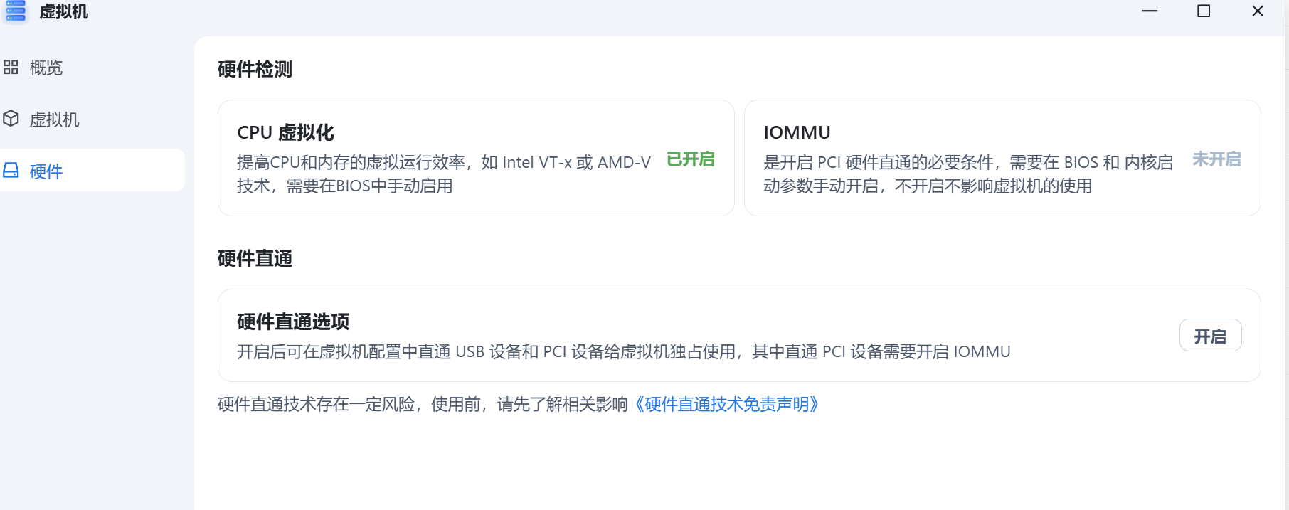This screenshot has height=510, width=1289.
Task: Go to the 虚拟机 list via sidebar label
Action: (54, 119)
